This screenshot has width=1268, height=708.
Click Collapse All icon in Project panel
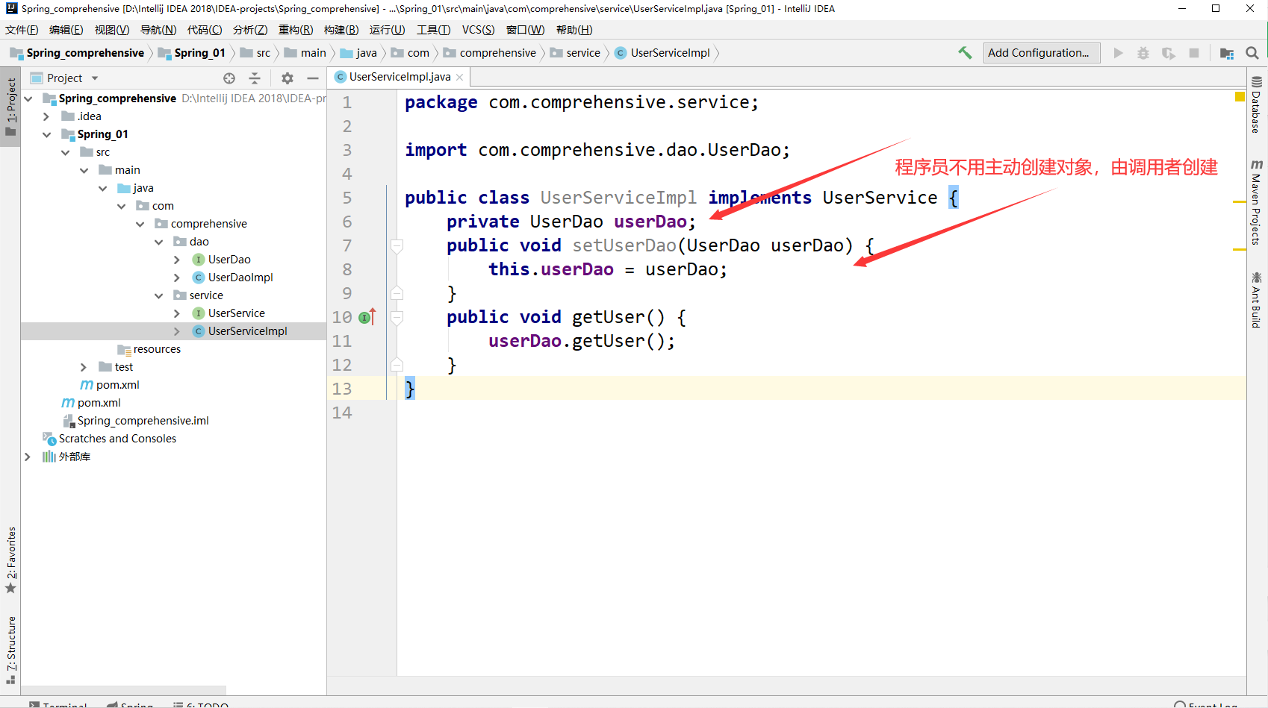click(255, 78)
